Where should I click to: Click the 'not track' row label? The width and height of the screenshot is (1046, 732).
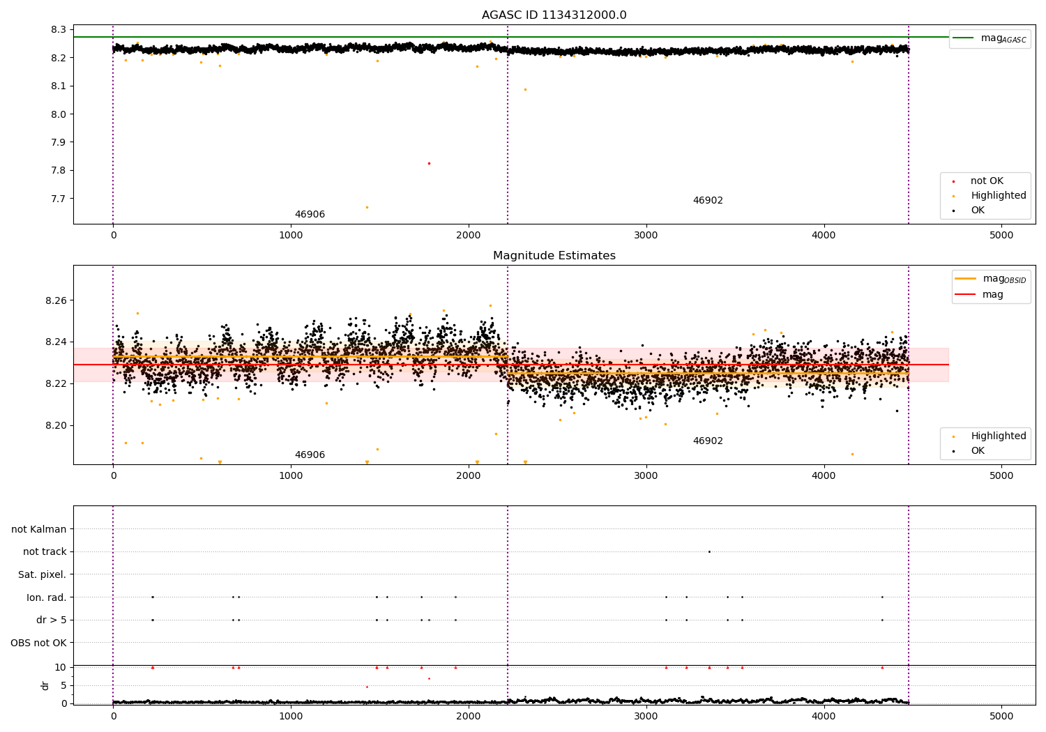click(x=45, y=552)
